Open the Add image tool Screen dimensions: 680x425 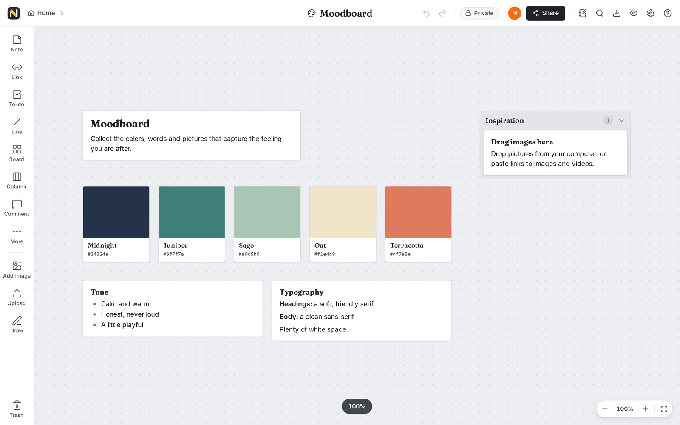[x=17, y=270]
